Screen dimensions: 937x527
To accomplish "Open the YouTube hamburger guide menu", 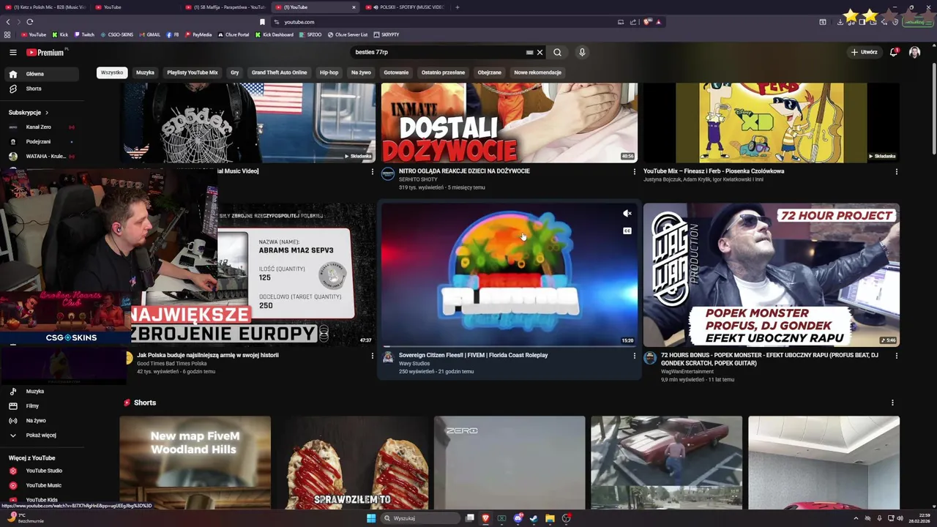I will tap(12, 52).
